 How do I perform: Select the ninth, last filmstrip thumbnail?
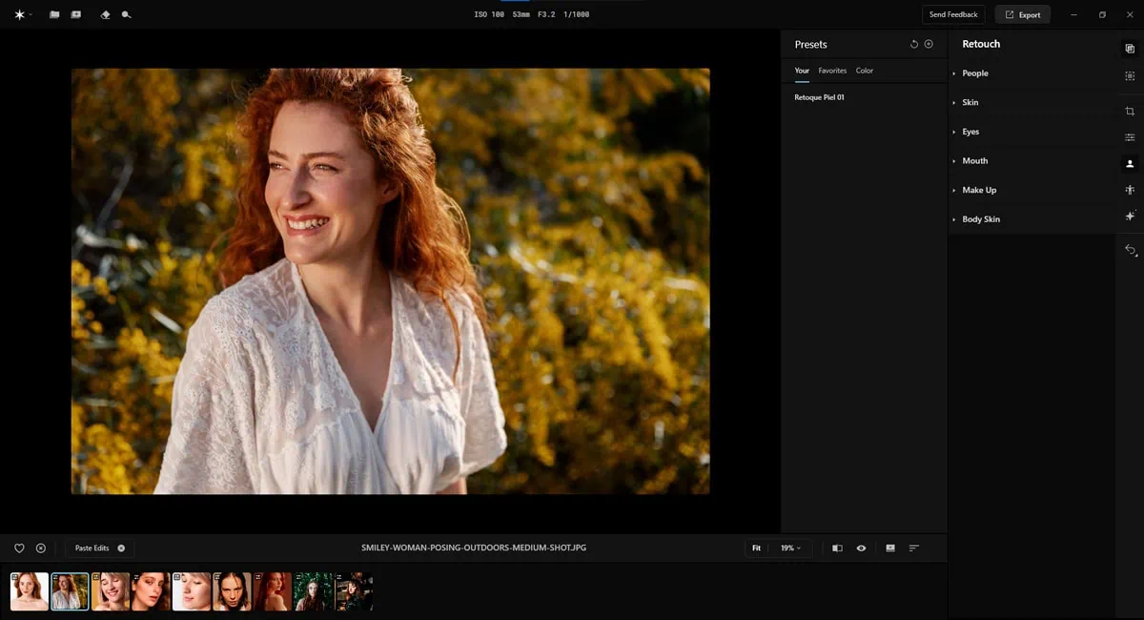pos(354,591)
